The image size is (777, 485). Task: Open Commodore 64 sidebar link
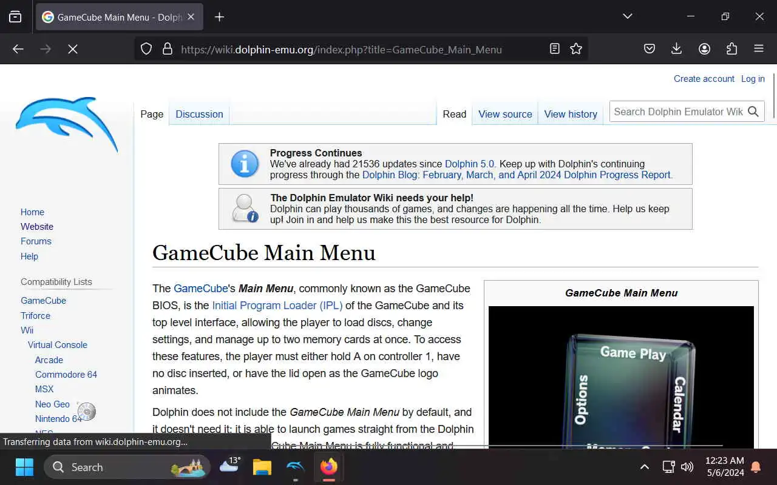tap(66, 375)
